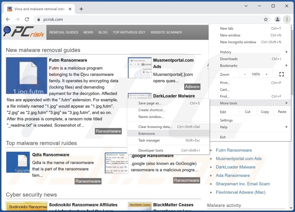Decrease zoom with minus button

(x=245, y=74)
